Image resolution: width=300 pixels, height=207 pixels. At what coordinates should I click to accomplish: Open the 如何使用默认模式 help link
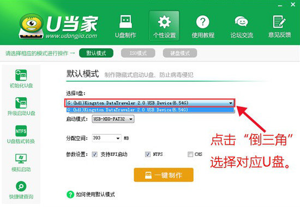point(95,195)
